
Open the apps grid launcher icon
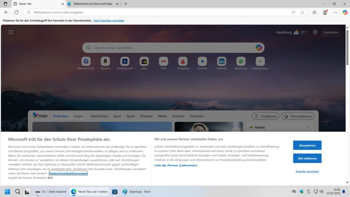pos(11,32)
